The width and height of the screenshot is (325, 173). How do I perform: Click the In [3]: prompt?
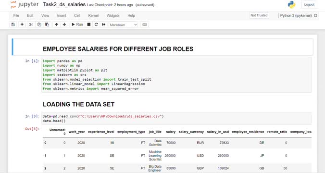(32, 116)
